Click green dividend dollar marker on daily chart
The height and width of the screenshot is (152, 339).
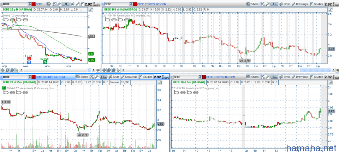[x=46, y=62]
